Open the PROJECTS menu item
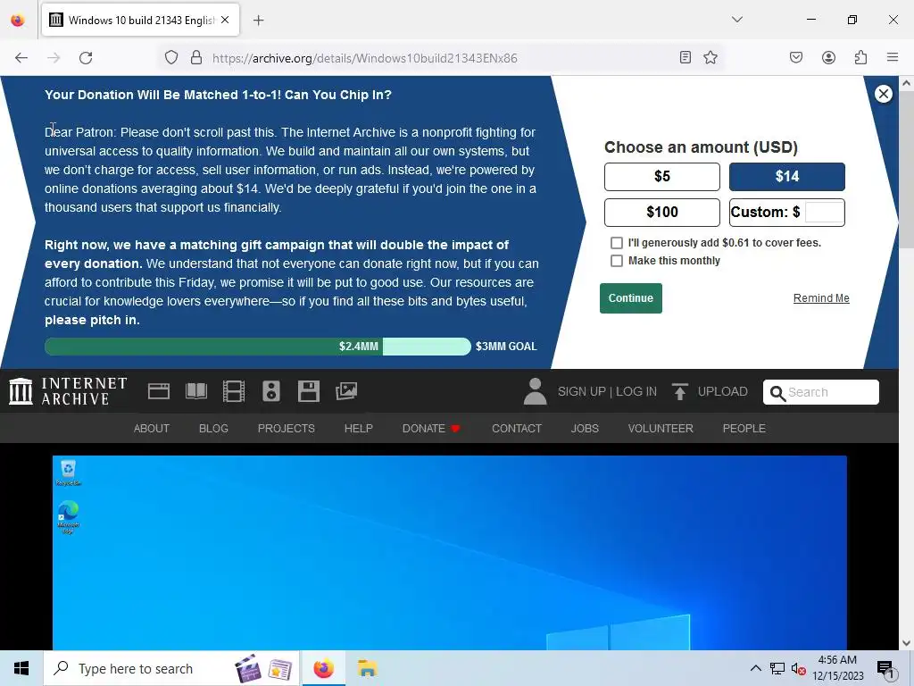Viewport: 914px width, 686px height. [287, 428]
